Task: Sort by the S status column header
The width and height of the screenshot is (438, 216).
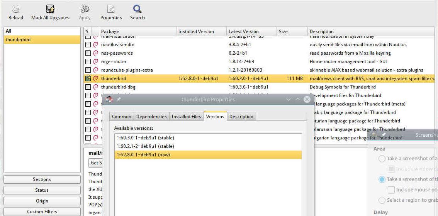Action: 88,32
